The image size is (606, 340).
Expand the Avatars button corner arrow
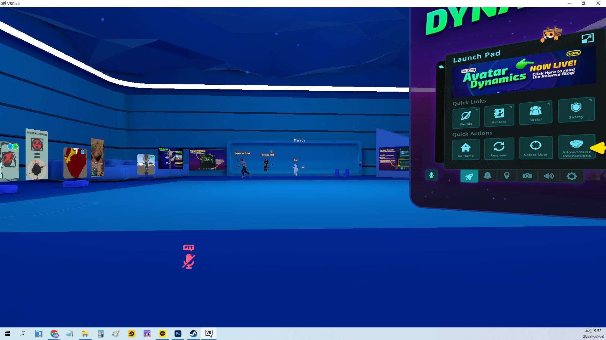coord(511,107)
